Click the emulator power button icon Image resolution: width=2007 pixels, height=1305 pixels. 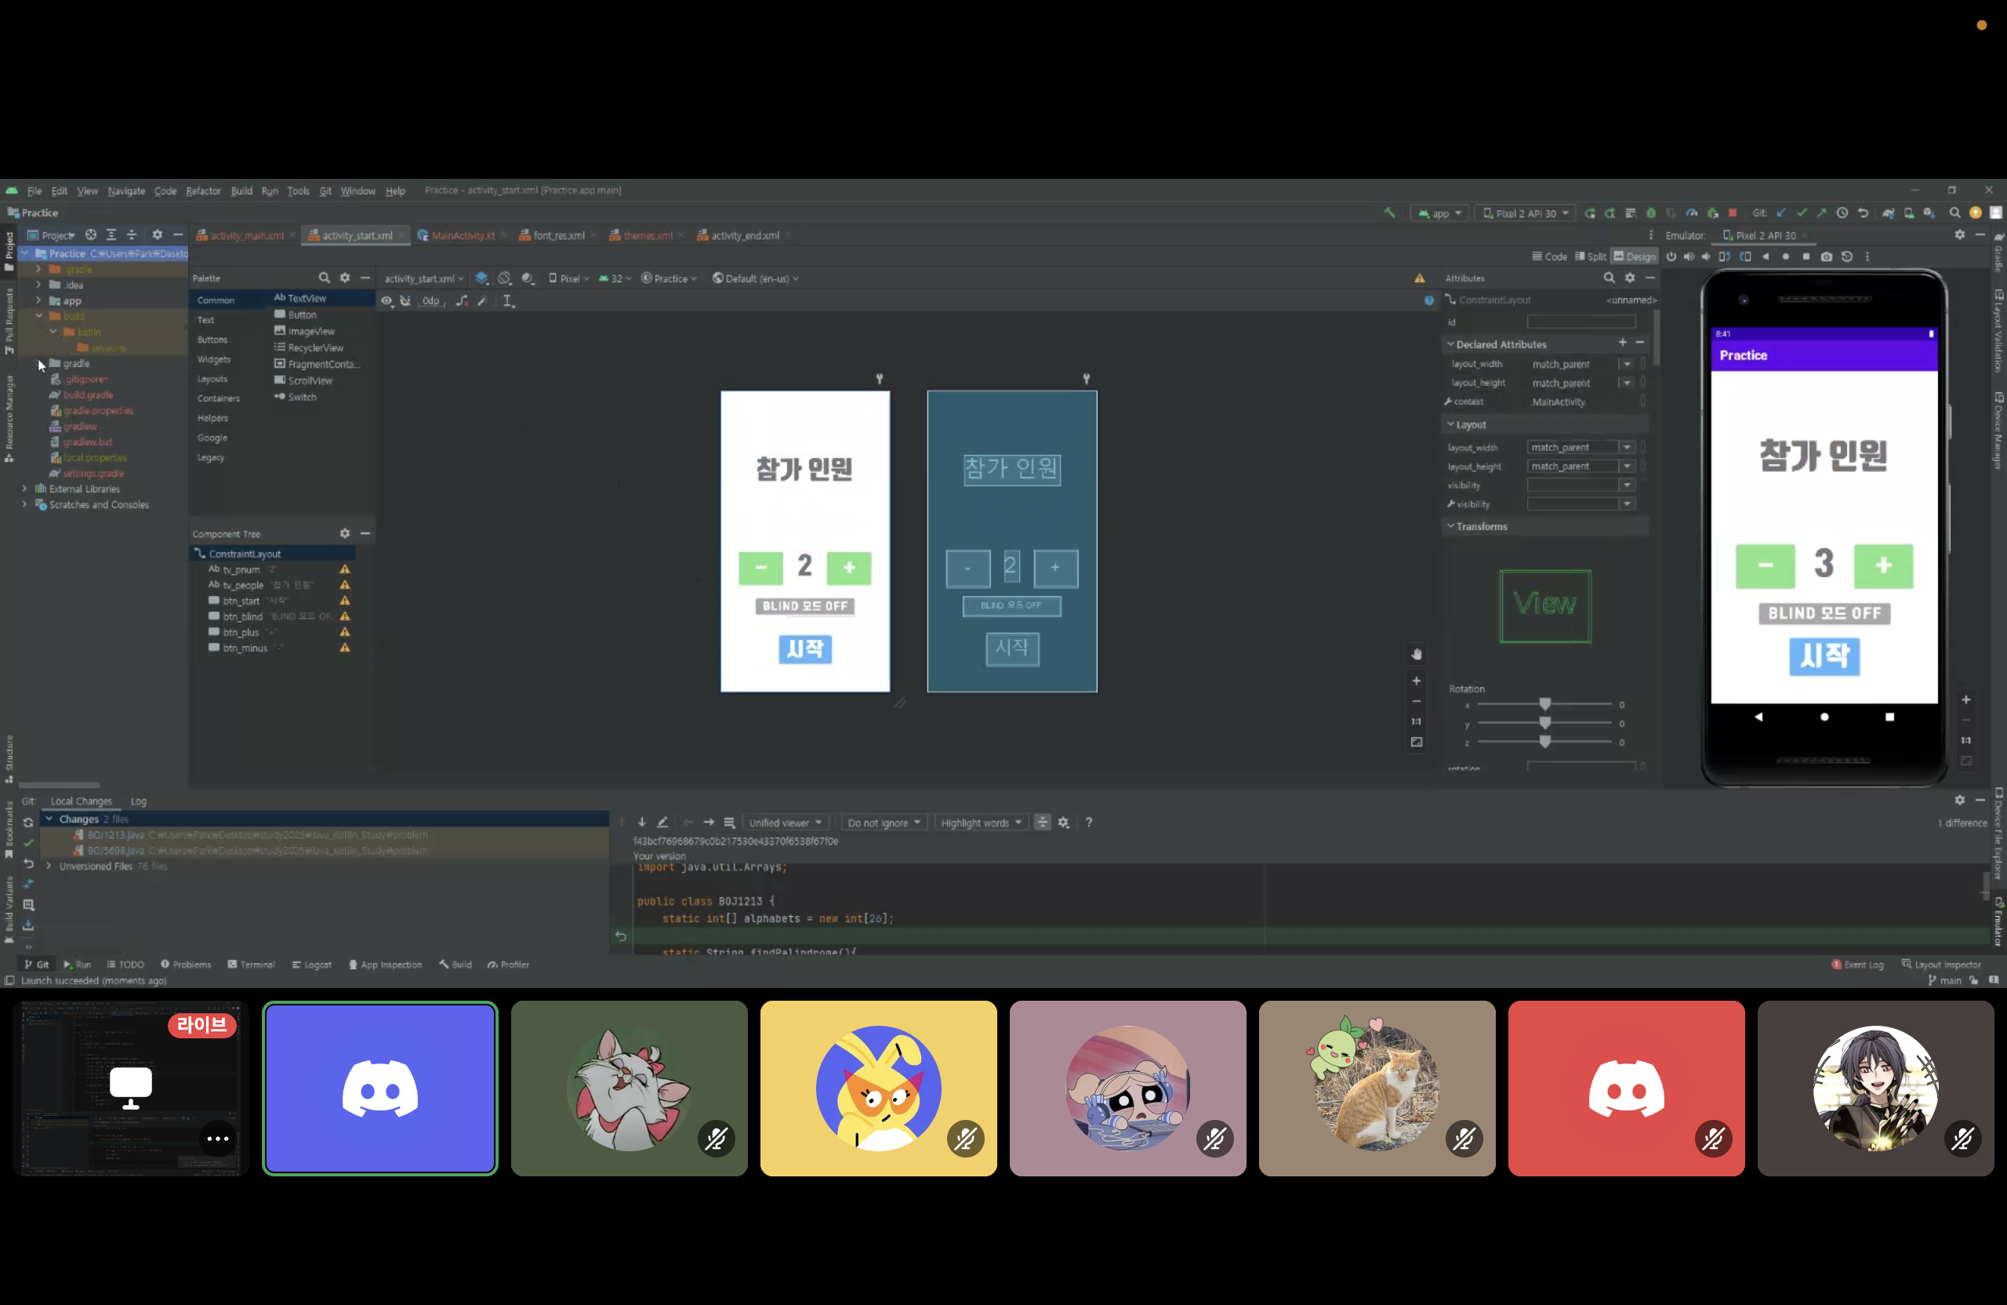pyautogui.click(x=1671, y=256)
